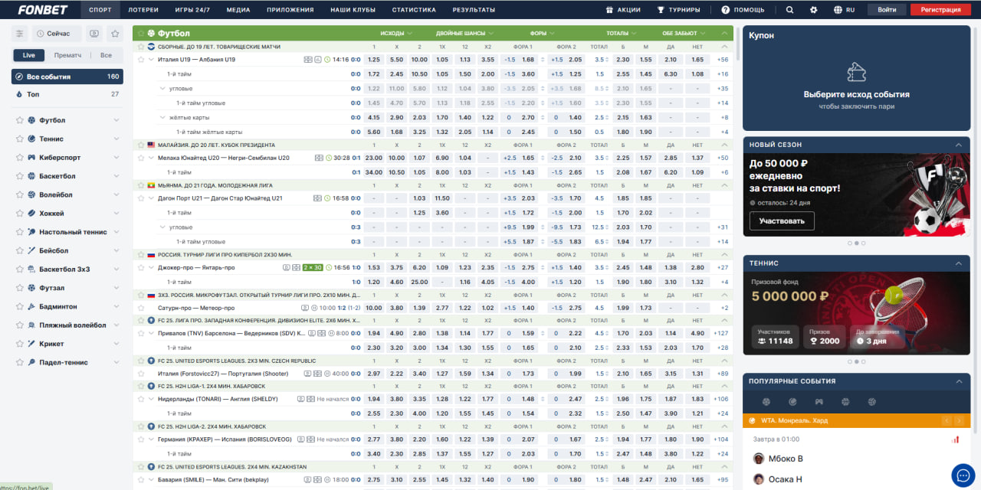Select the second carousel dot under Новый сезон banner
Viewport: 981px width, 490px height.
[x=856, y=243]
